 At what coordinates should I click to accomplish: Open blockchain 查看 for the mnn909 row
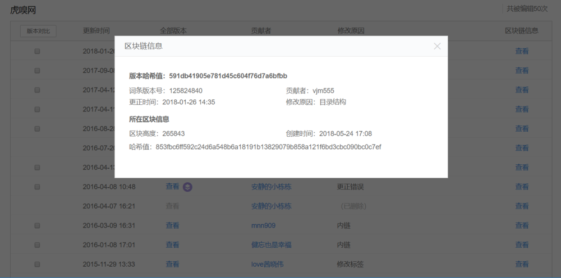(x=522, y=225)
